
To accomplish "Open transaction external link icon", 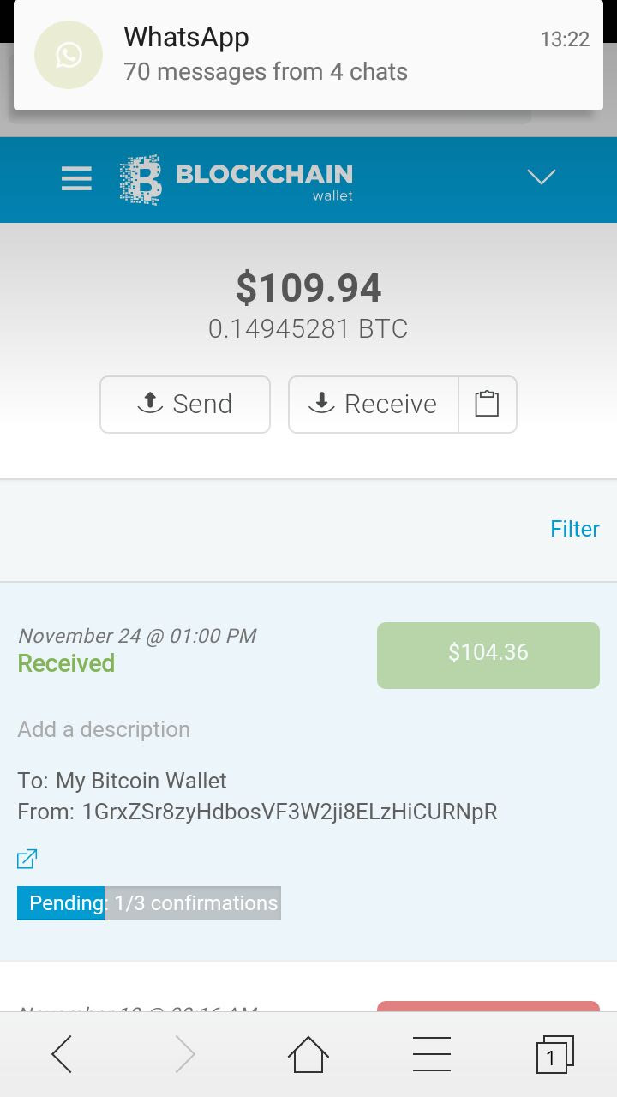I will [x=27, y=858].
